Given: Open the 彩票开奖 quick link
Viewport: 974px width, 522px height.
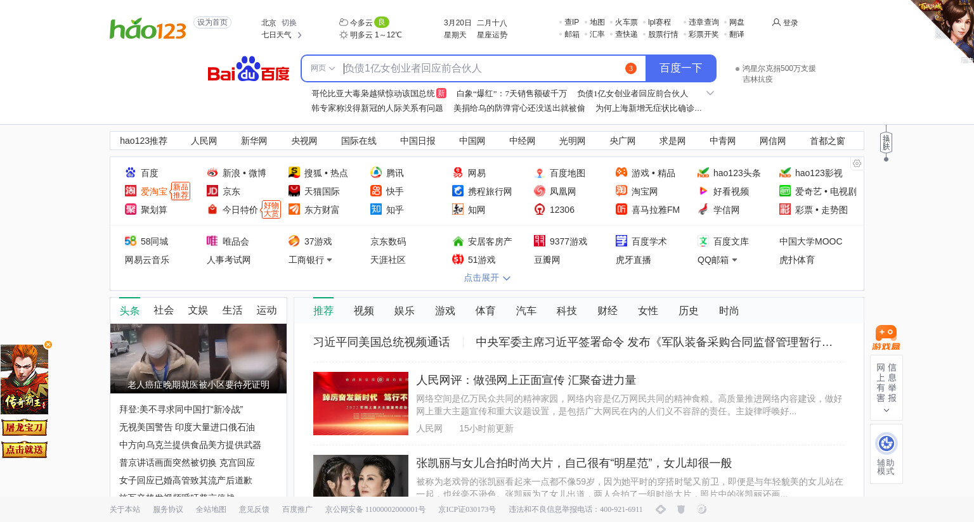Looking at the screenshot, I should point(703,34).
